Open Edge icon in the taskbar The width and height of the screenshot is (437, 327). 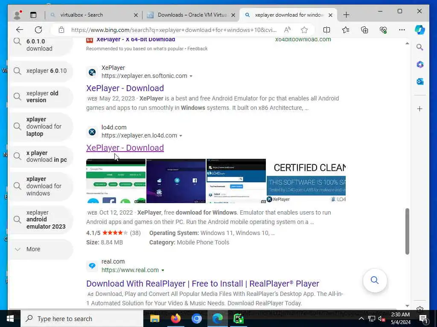tap(217, 318)
